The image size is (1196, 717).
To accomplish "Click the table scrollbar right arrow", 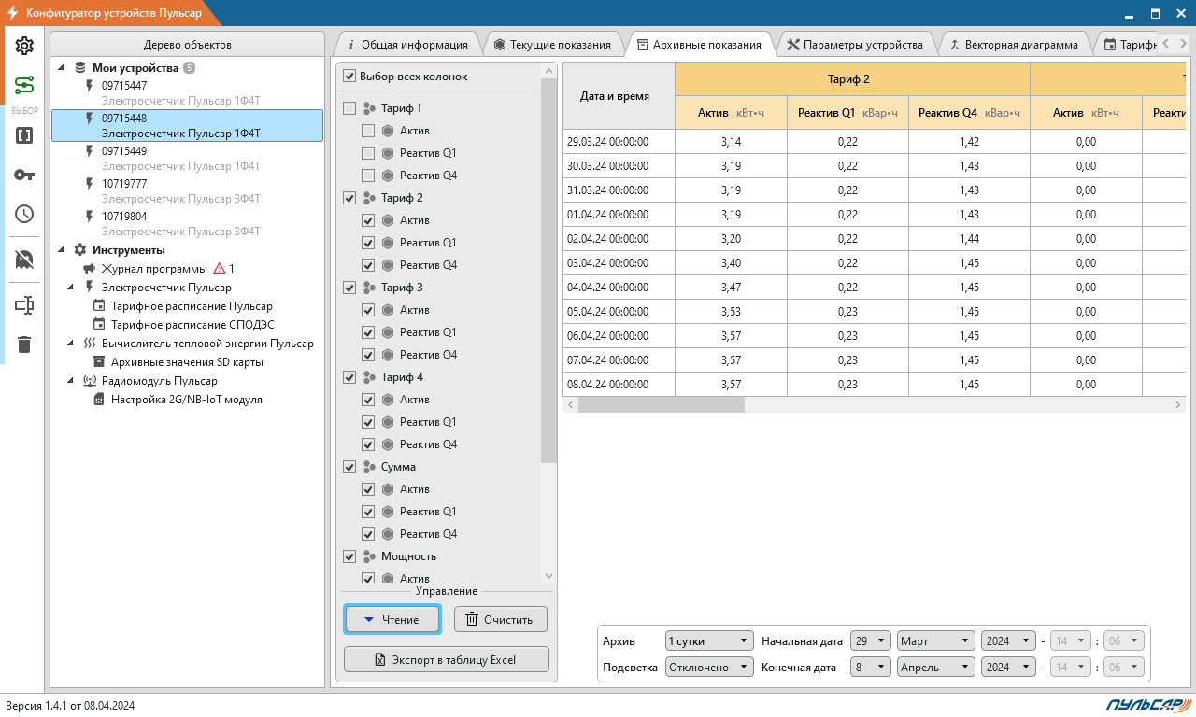I will (x=1178, y=405).
